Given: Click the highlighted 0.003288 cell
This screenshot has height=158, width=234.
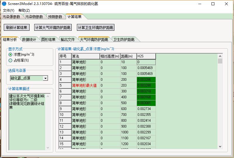Looking at the screenshot, I should 146,85.
